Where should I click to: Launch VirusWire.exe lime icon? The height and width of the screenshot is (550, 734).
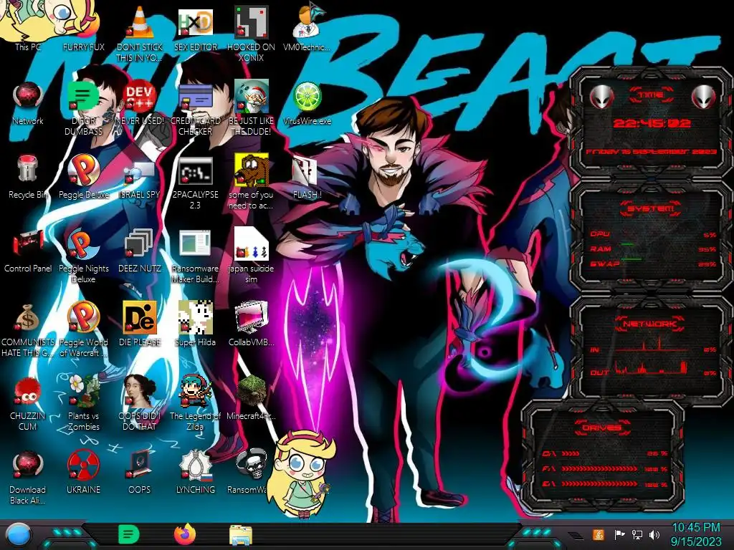pyautogui.click(x=307, y=97)
